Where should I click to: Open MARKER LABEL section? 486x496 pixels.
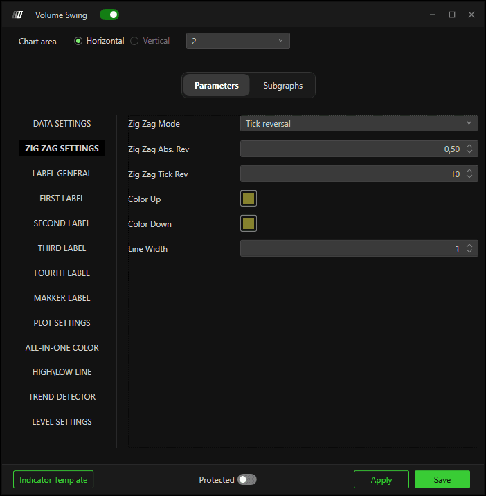[62, 298]
